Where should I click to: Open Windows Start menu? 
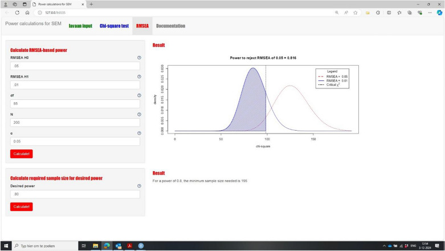[6, 246]
